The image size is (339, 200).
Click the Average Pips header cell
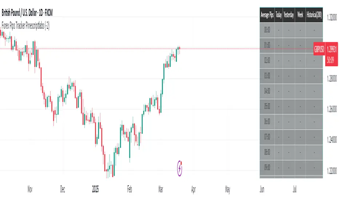pos(267,16)
